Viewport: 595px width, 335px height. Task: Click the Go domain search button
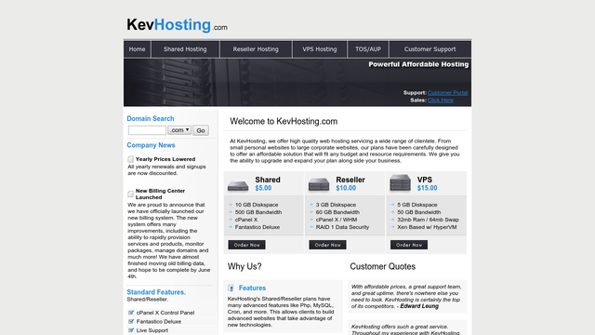(201, 130)
